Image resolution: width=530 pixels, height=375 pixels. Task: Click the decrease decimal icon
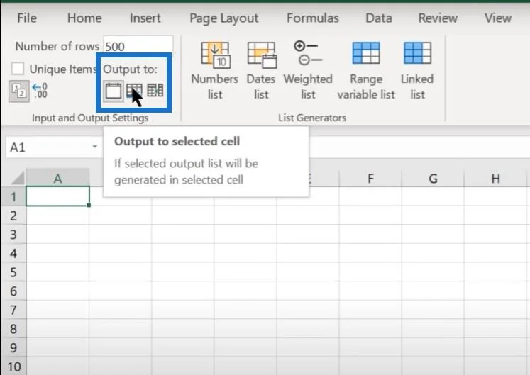[40, 91]
